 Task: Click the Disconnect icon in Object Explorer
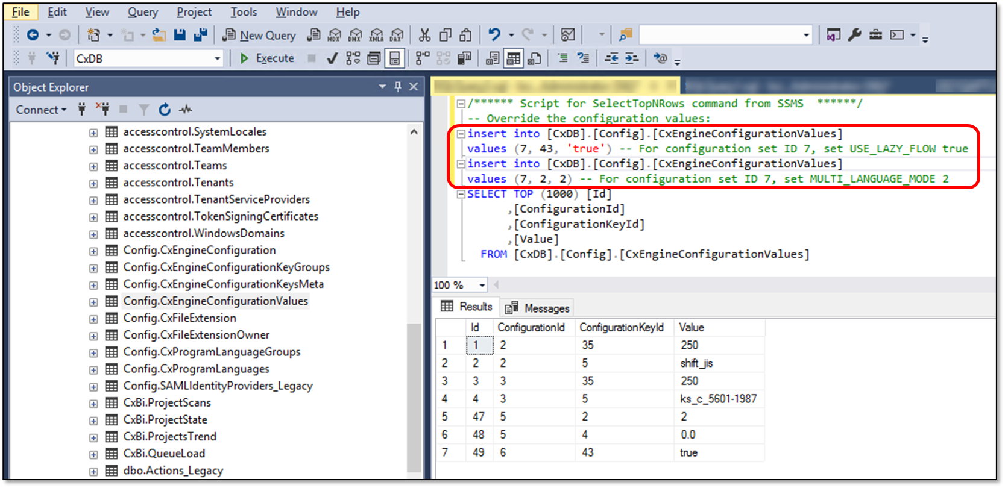[x=102, y=110]
